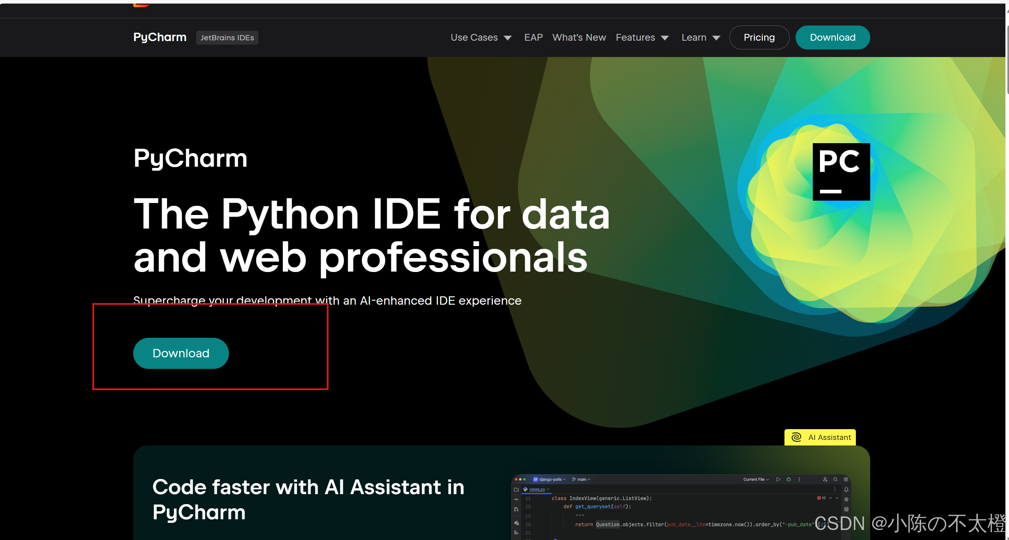Click the Structure icon at sidebar bottom
Image resolution: width=1009 pixels, height=540 pixels.
[516, 533]
